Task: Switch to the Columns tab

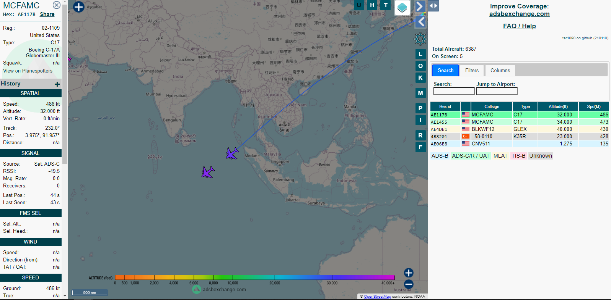Action: pyautogui.click(x=500, y=70)
